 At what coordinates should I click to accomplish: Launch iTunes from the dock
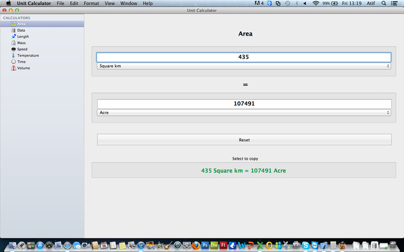141,245
